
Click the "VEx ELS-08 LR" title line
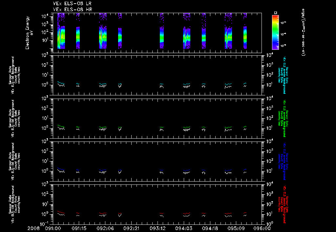coord(72,4)
